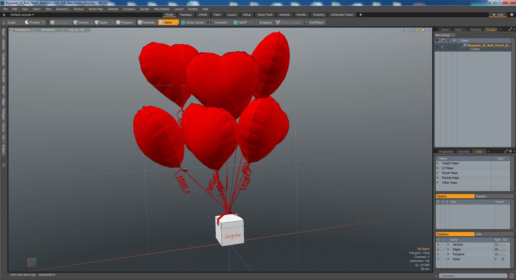Click the 3D axis gizmo cube
Screen dimensions: 516x280
(x=32, y=263)
